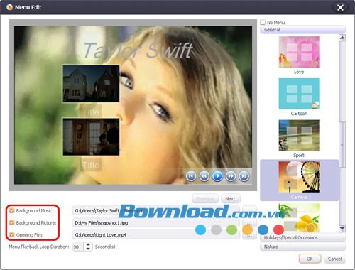Confirm with the OK button
This screenshot has height=270, width=355.
coord(310,259)
